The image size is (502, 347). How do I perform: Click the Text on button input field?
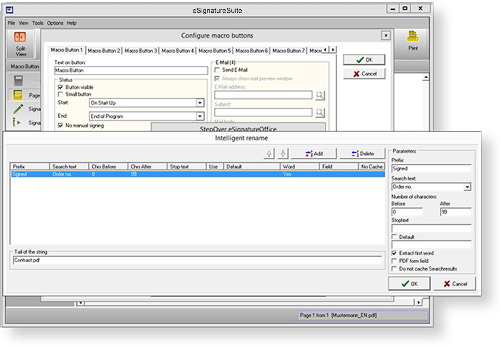131,71
